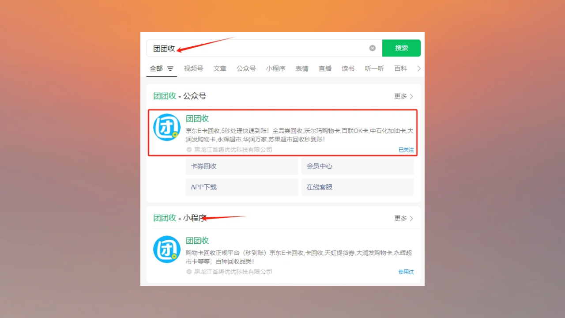Switch to the 表情 tab
565x318 pixels.
tap(302, 68)
